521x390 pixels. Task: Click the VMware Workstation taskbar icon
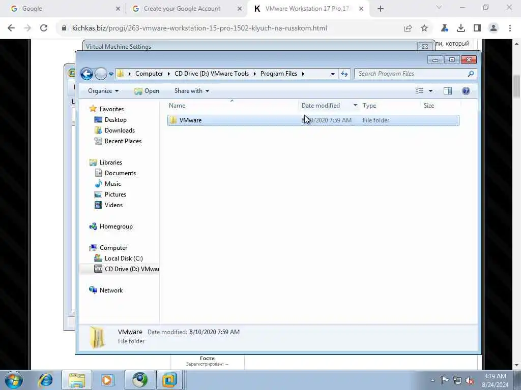pos(169,380)
